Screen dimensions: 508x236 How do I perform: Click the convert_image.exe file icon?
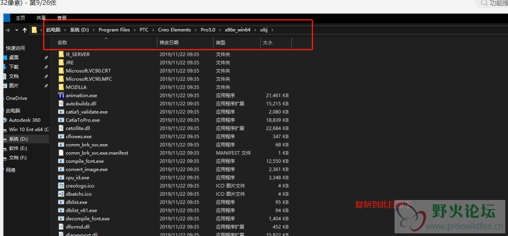tap(61, 169)
